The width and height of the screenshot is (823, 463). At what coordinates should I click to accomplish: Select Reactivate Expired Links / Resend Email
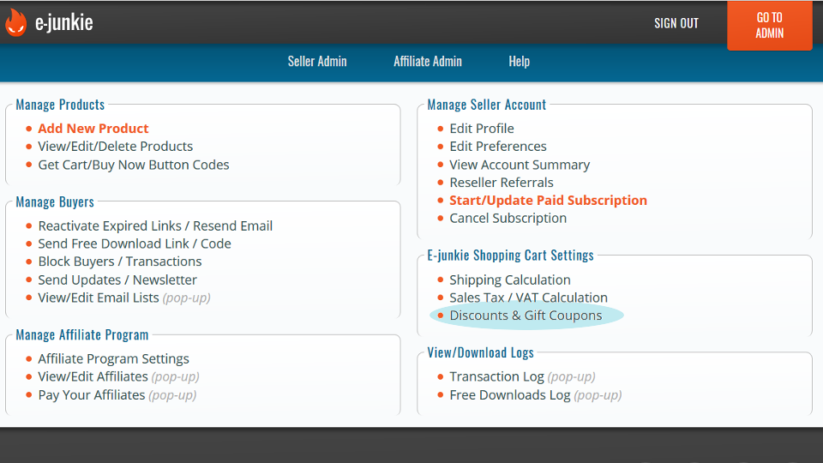(x=155, y=226)
